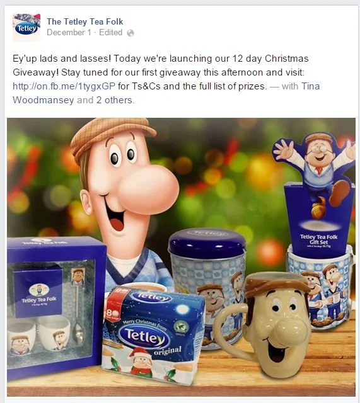
Task: Click the Tetley Tea Folk Gift Set box
Action: pyautogui.click(x=320, y=220)
